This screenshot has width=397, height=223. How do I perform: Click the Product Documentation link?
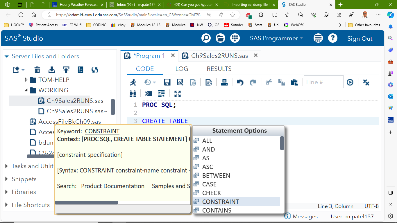click(x=113, y=186)
